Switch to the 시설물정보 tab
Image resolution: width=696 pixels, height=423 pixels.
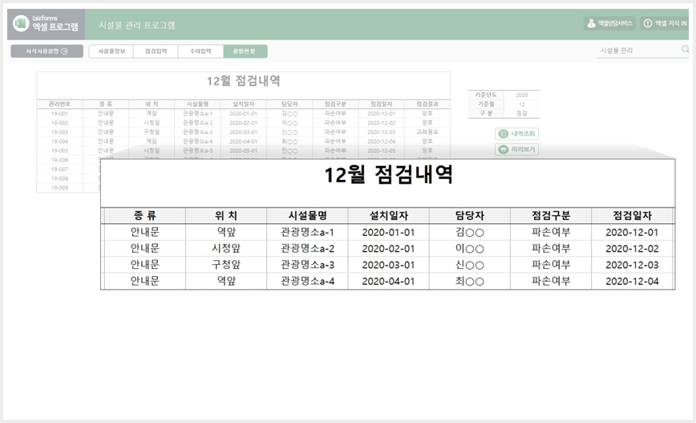click(x=111, y=51)
